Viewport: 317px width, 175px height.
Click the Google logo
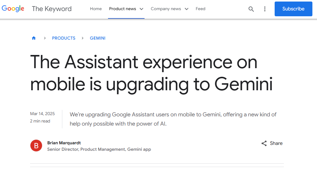(x=13, y=9)
